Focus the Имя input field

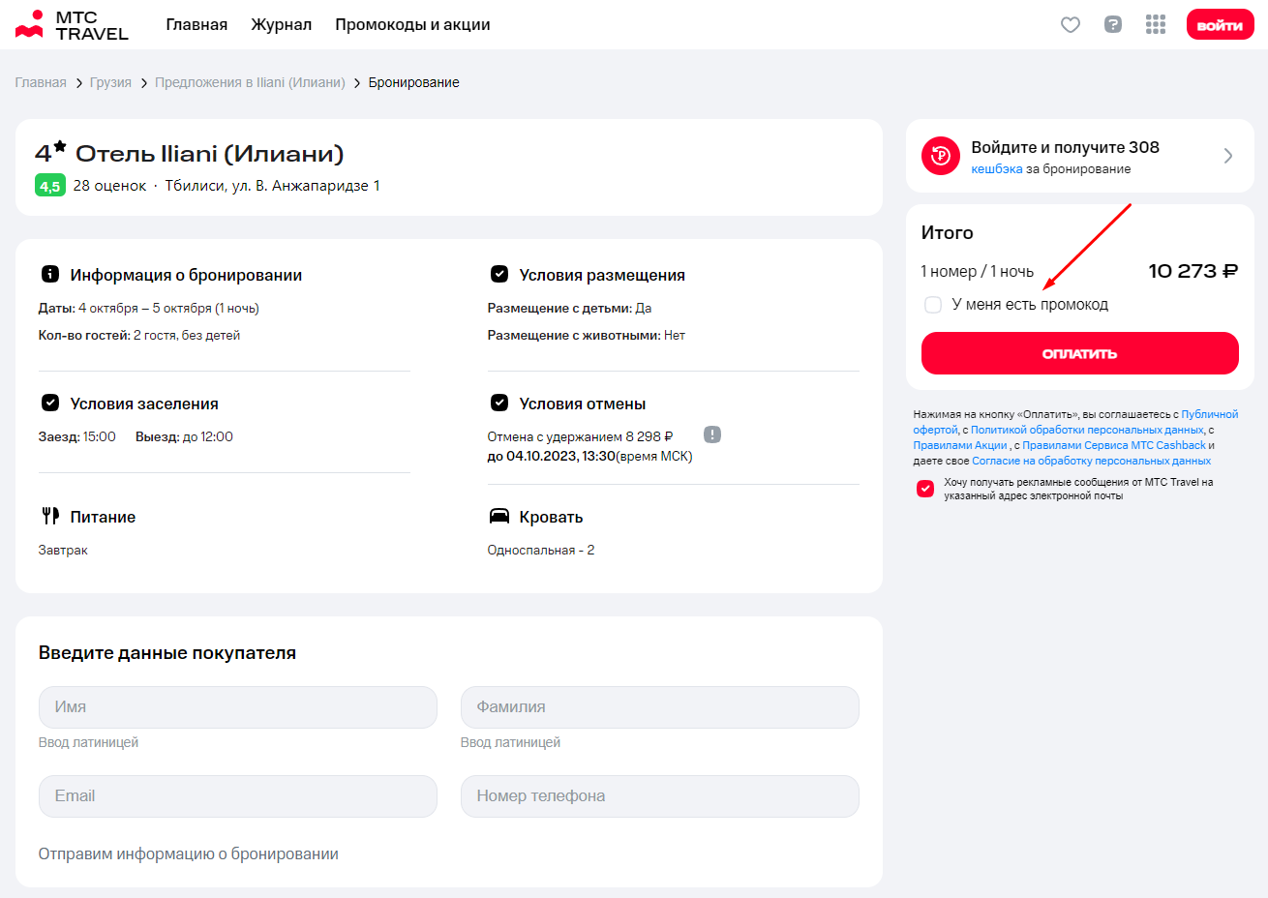click(x=238, y=707)
